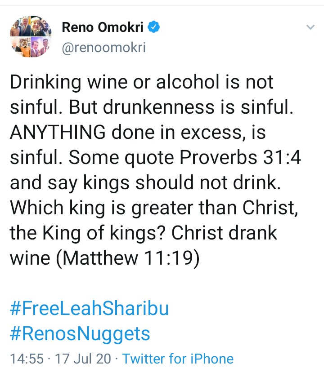Follow the #RenosNuggets hashtag link

(80, 334)
